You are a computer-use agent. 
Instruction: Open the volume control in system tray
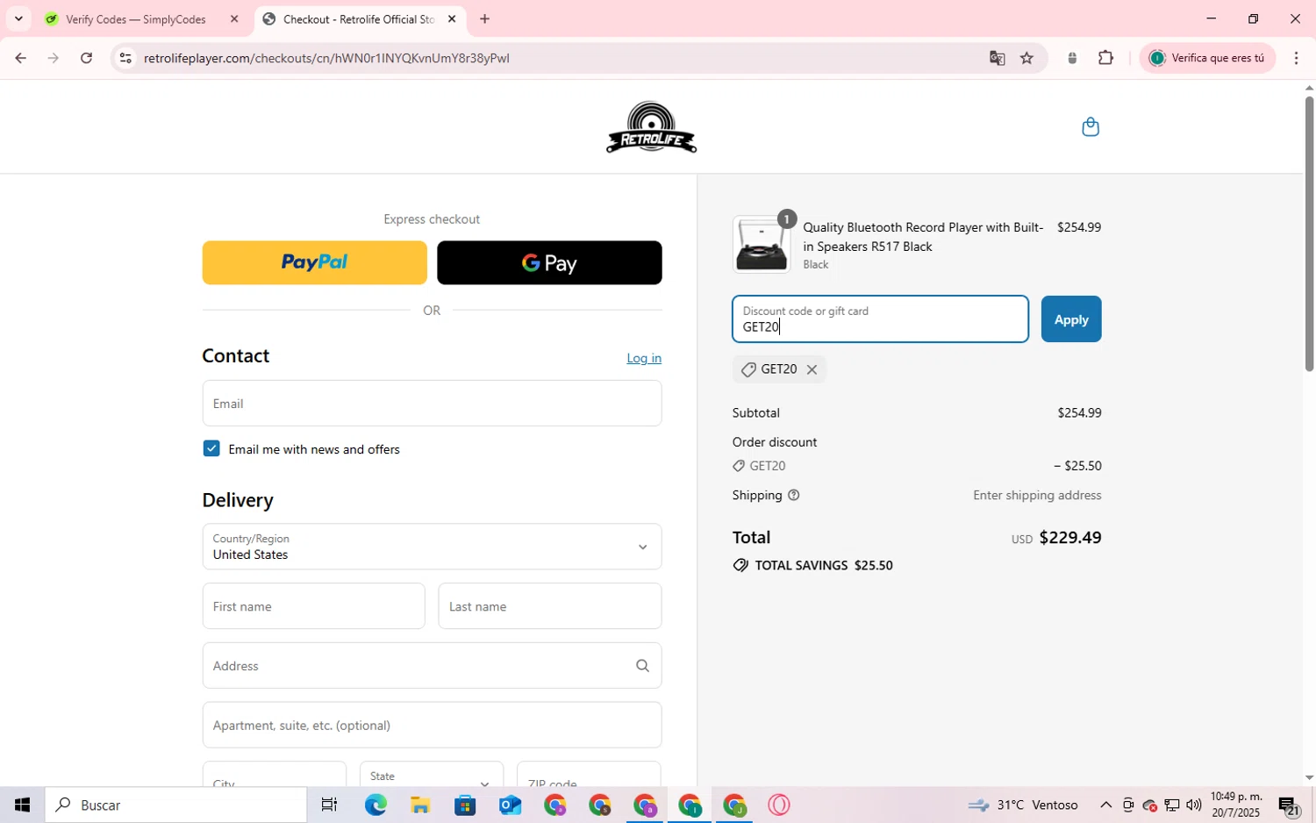1194,805
